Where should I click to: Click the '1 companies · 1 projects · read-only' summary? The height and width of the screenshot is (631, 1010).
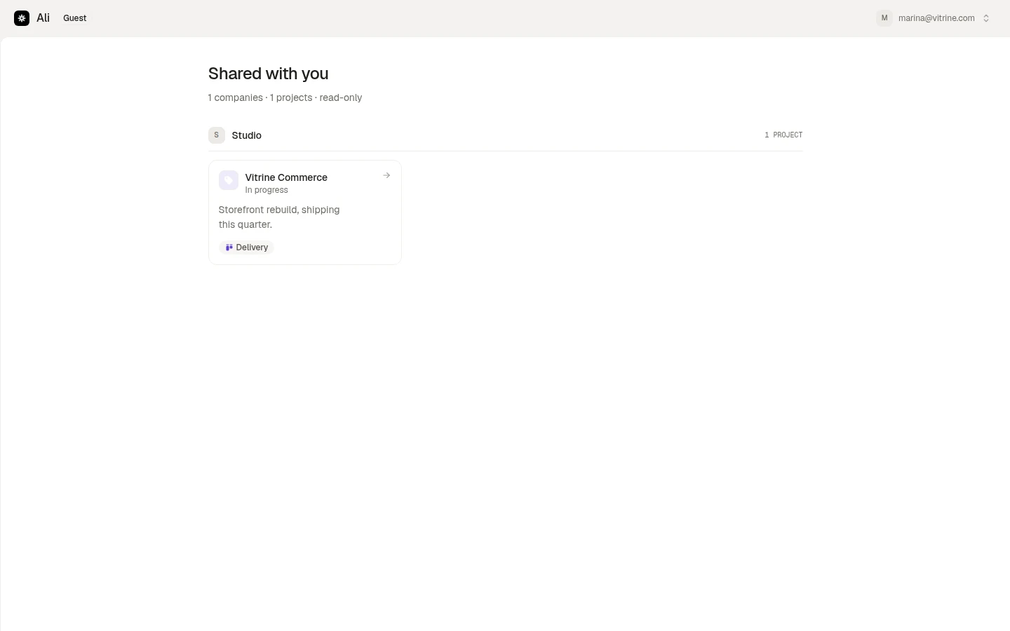(285, 97)
